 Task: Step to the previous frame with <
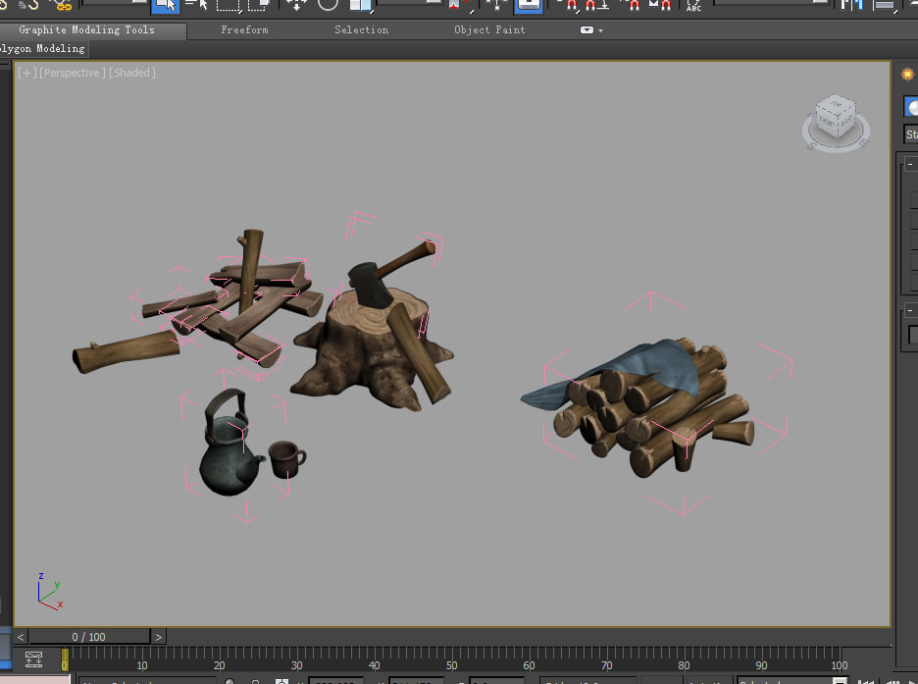[x=21, y=637]
